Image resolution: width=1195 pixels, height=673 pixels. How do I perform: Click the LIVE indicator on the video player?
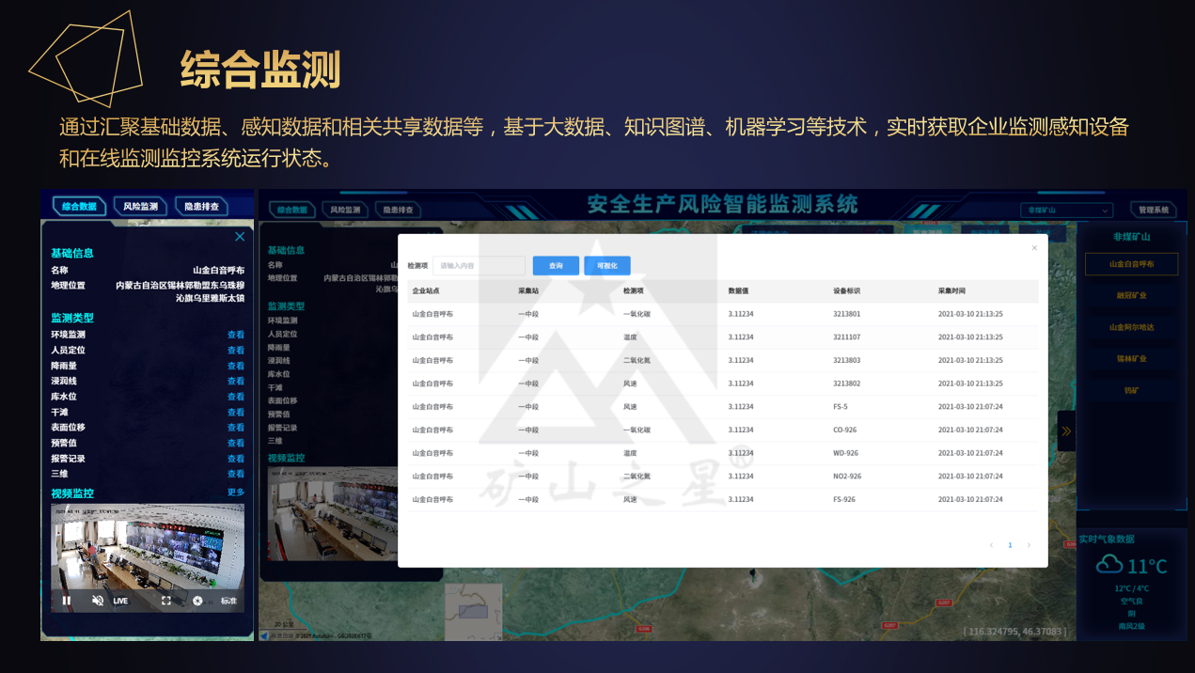coord(120,601)
